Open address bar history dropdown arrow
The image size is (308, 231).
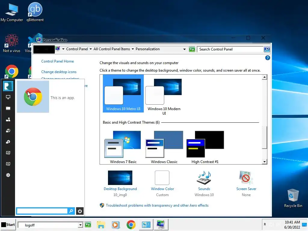tap(184, 49)
